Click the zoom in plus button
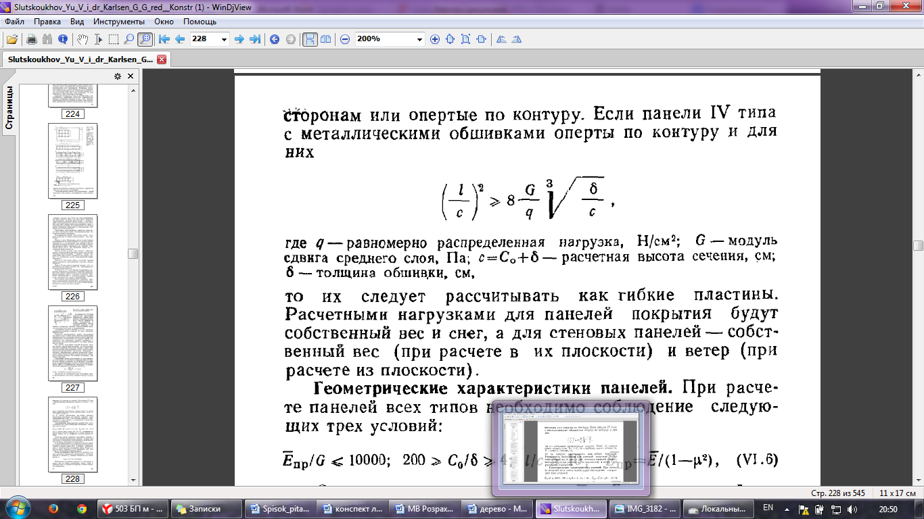The width and height of the screenshot is (924, 519). [x=435, y=39]
